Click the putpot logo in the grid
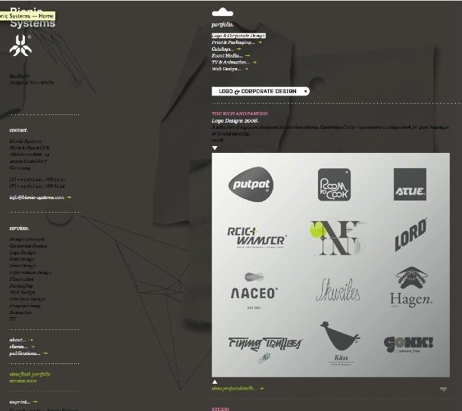462x411 pixels. 251,183
